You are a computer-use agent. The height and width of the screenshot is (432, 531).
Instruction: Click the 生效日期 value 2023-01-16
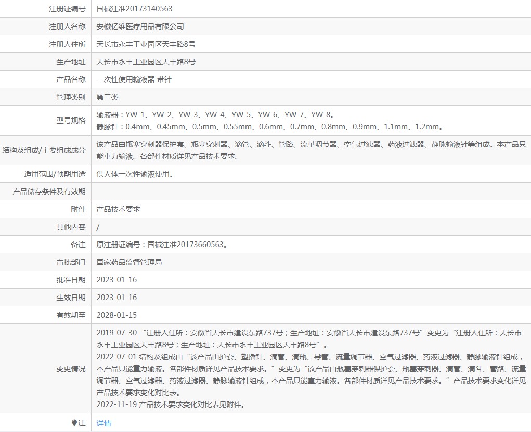tap(117, 298)
